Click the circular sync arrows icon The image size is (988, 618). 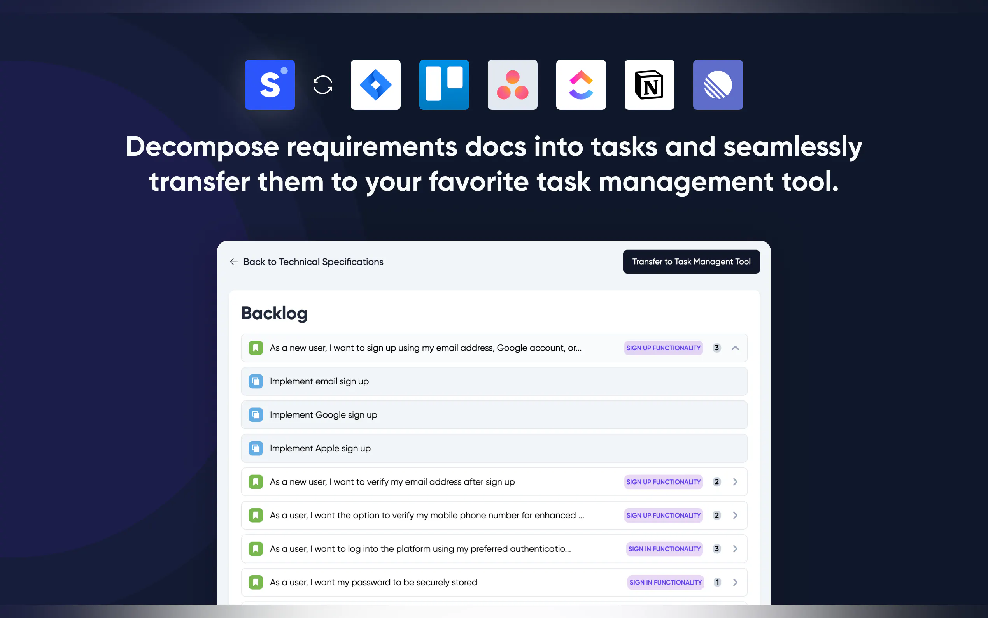pos(323,85)
